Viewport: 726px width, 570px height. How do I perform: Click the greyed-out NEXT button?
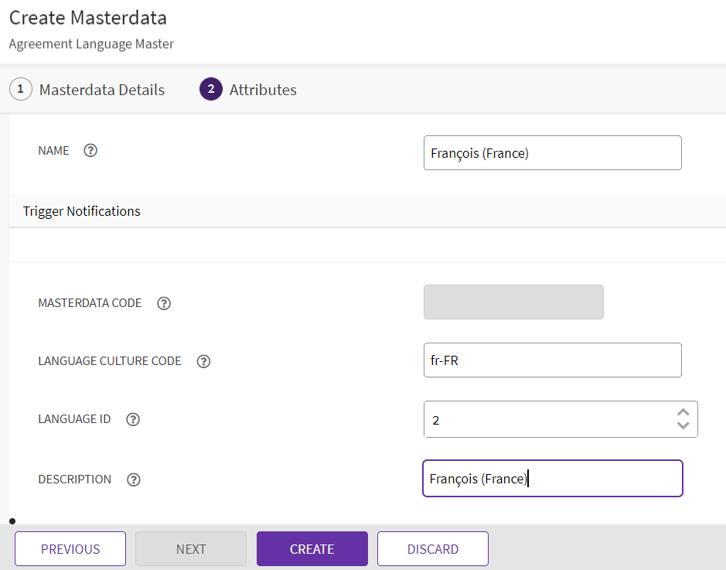(191, 549)
